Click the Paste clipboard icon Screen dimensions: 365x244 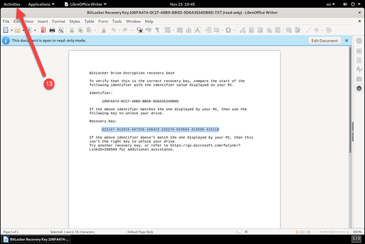[x=89, y=30]
